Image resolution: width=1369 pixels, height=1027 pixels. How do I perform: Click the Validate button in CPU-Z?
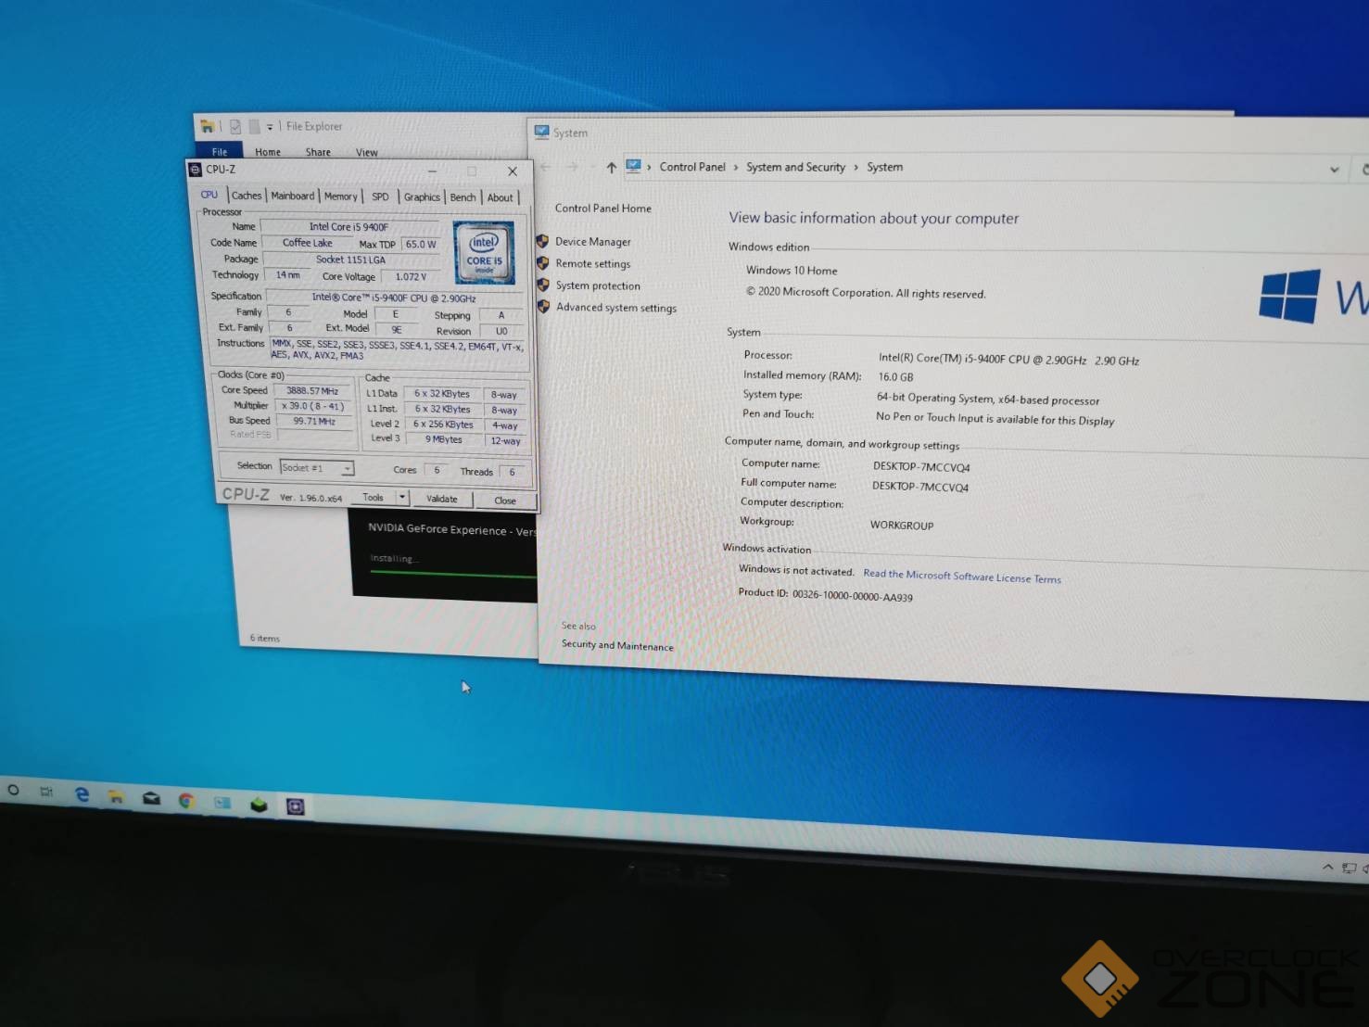tap(442, 499)
